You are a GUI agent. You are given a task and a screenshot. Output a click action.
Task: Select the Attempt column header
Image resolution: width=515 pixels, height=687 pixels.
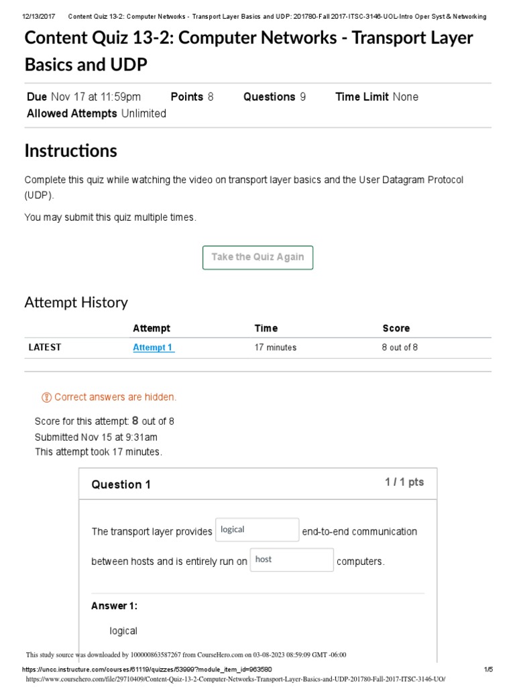[x=152, y=328]
